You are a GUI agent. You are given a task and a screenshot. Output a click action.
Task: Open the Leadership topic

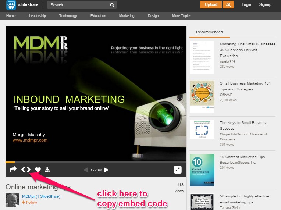pos(37,16)
